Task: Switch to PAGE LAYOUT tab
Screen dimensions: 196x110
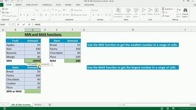Action: click(x=32, y=5)
